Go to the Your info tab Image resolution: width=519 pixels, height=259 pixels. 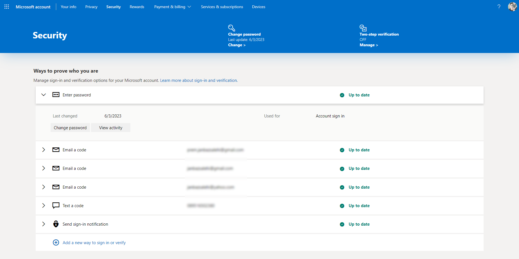click(69, 7)
